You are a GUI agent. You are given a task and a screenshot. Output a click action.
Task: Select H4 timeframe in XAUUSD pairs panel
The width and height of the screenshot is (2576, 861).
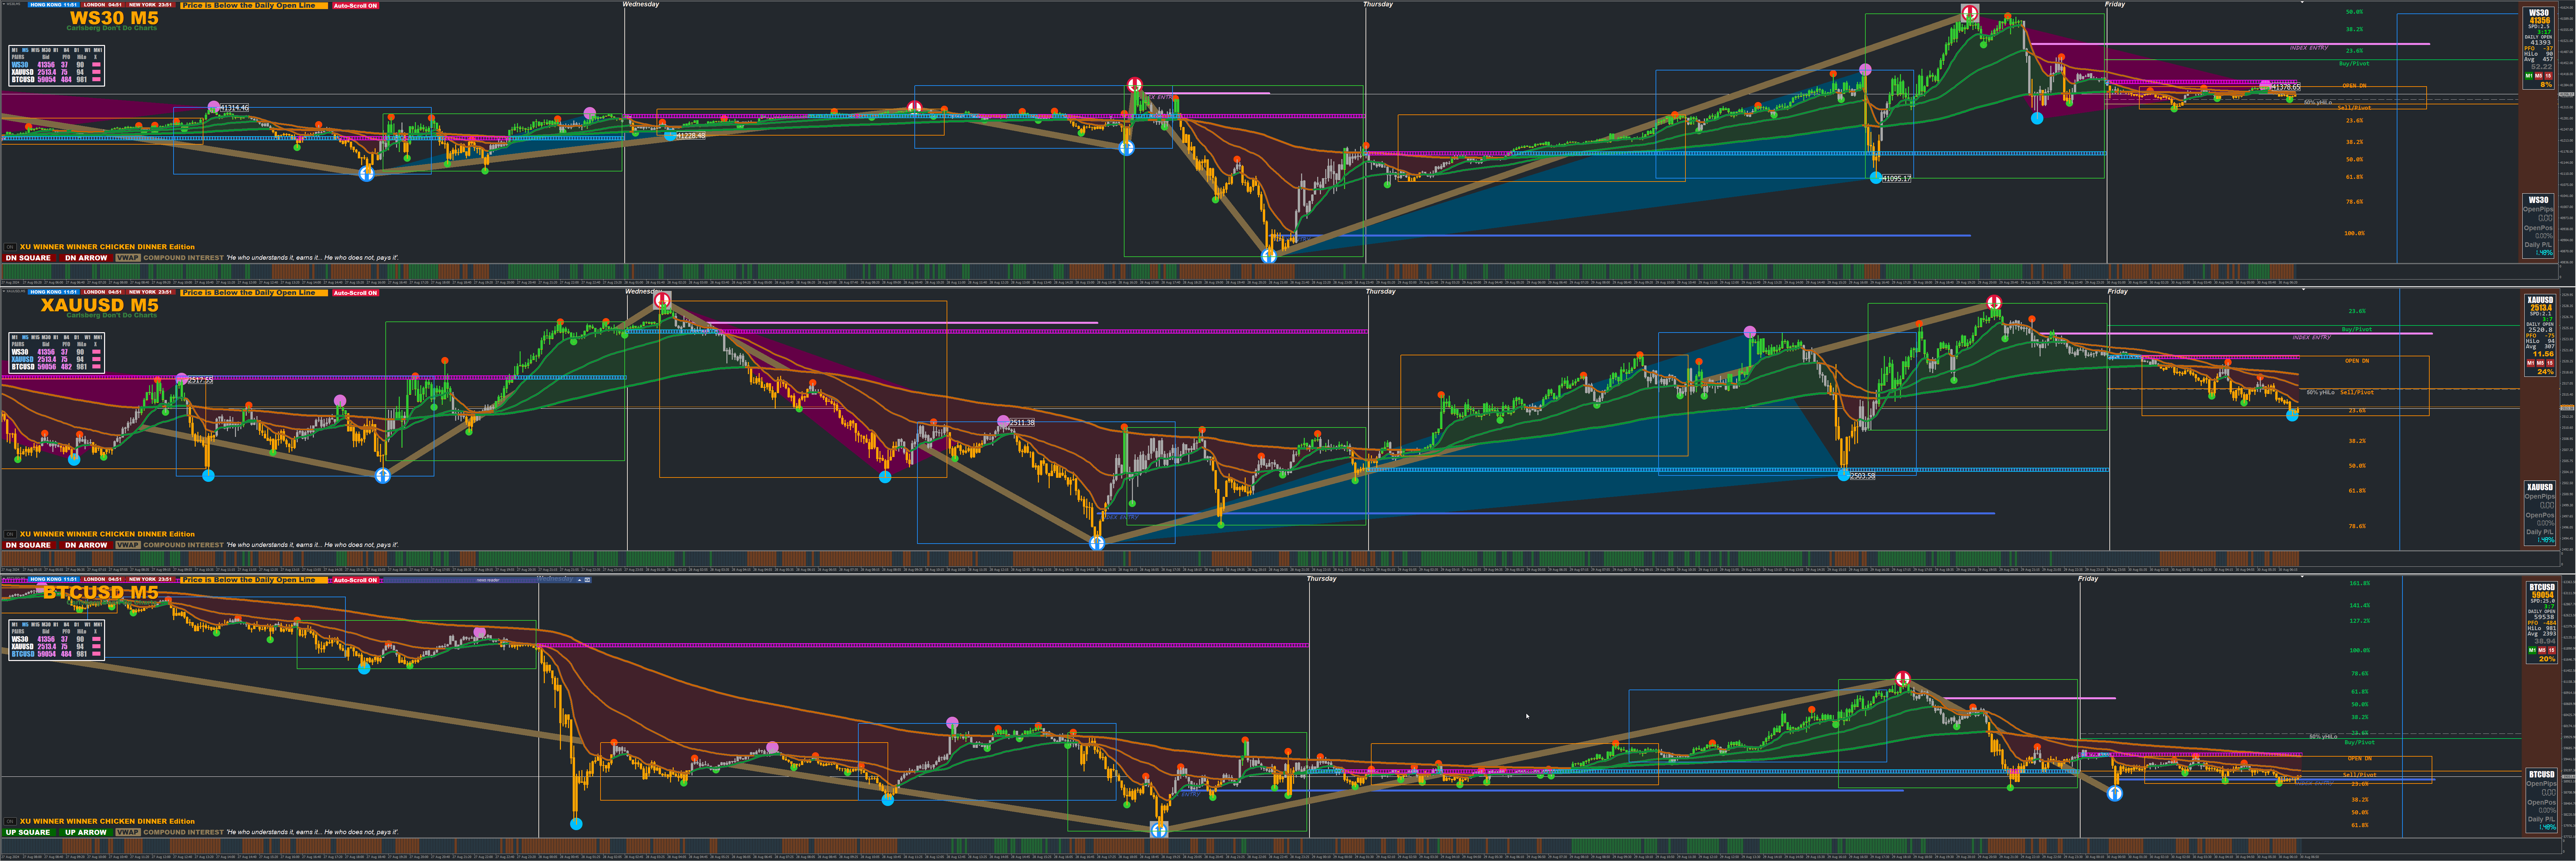click(x=67, y=337)
